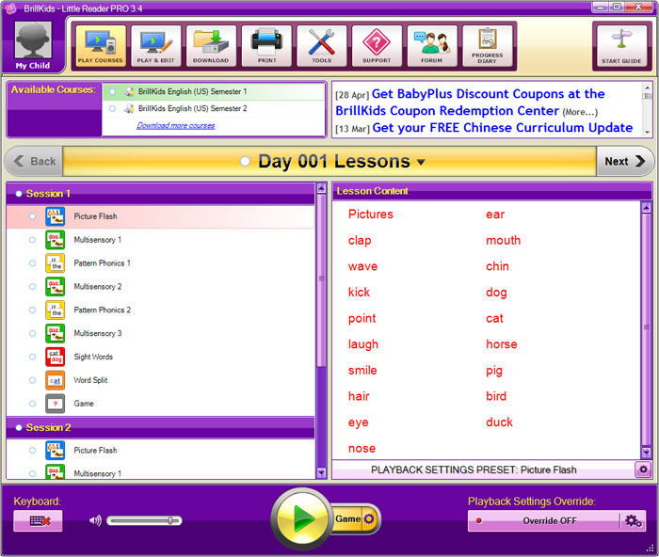The image size is (659, 557).
Task: Open the Tools toolbar icon
Action: [322, 46]
